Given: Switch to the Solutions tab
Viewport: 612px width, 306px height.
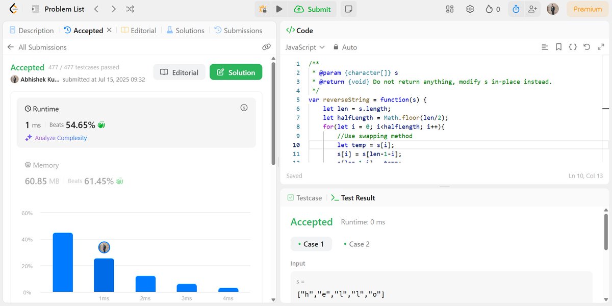Looking at the screenshot, I should (185, 31).
